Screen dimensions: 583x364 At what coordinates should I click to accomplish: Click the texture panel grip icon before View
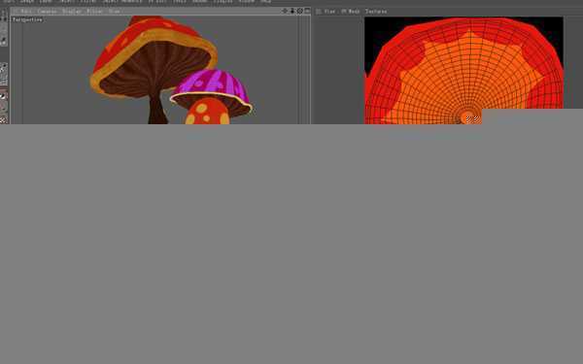[319, 12]
